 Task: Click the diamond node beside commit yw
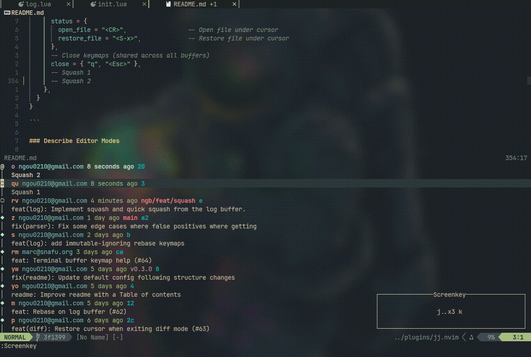click(2, 269)
